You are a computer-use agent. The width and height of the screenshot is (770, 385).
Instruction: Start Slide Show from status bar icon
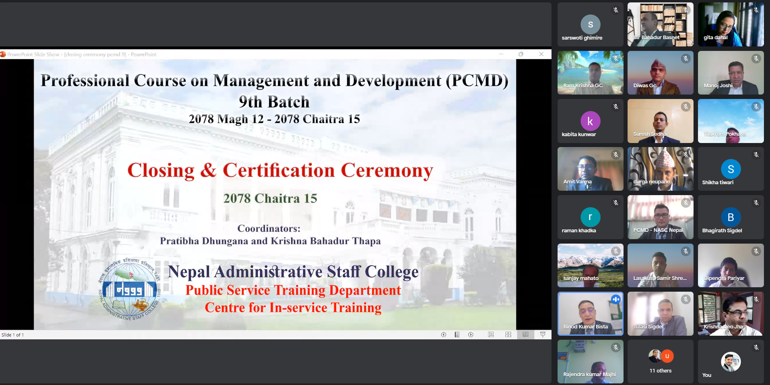click(x=543, y=335)
